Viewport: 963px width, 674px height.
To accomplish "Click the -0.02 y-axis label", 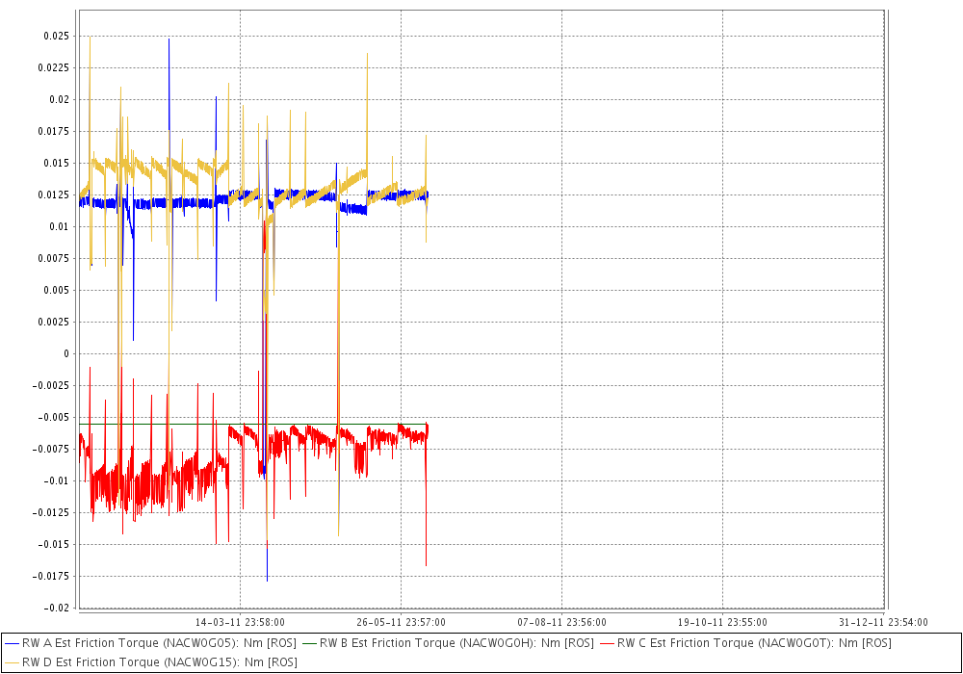I will [57, 608].
